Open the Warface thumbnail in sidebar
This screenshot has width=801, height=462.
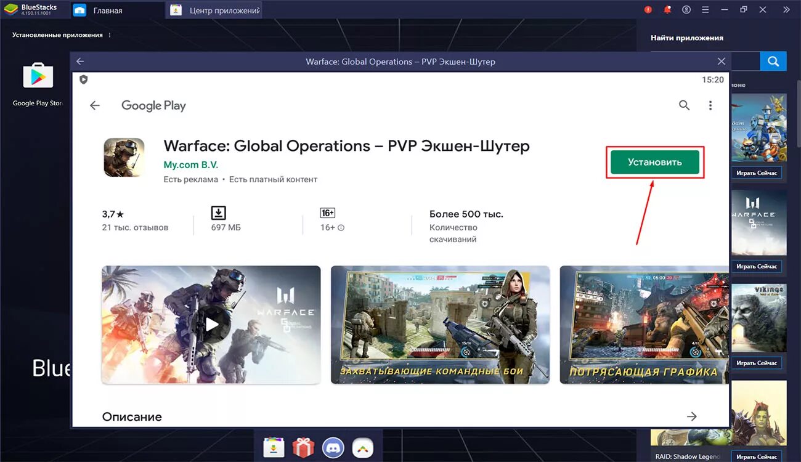pyautogui.click(x=759, y=222)
